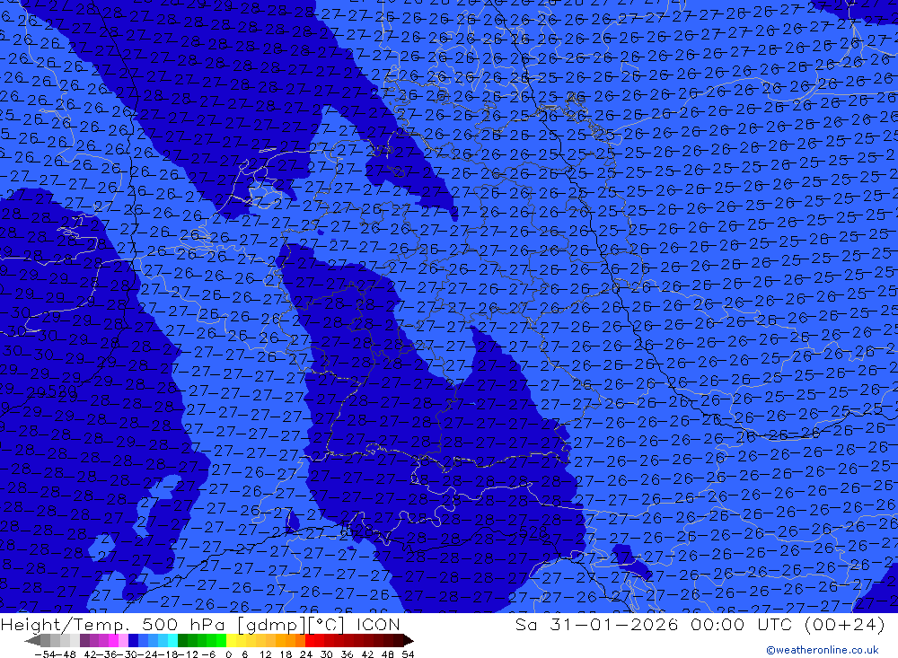Click the forecast time 'Sa 31-01-2026 00:00 UTC (00+24)'
The image size is (898, 658).
click(700, 624)
